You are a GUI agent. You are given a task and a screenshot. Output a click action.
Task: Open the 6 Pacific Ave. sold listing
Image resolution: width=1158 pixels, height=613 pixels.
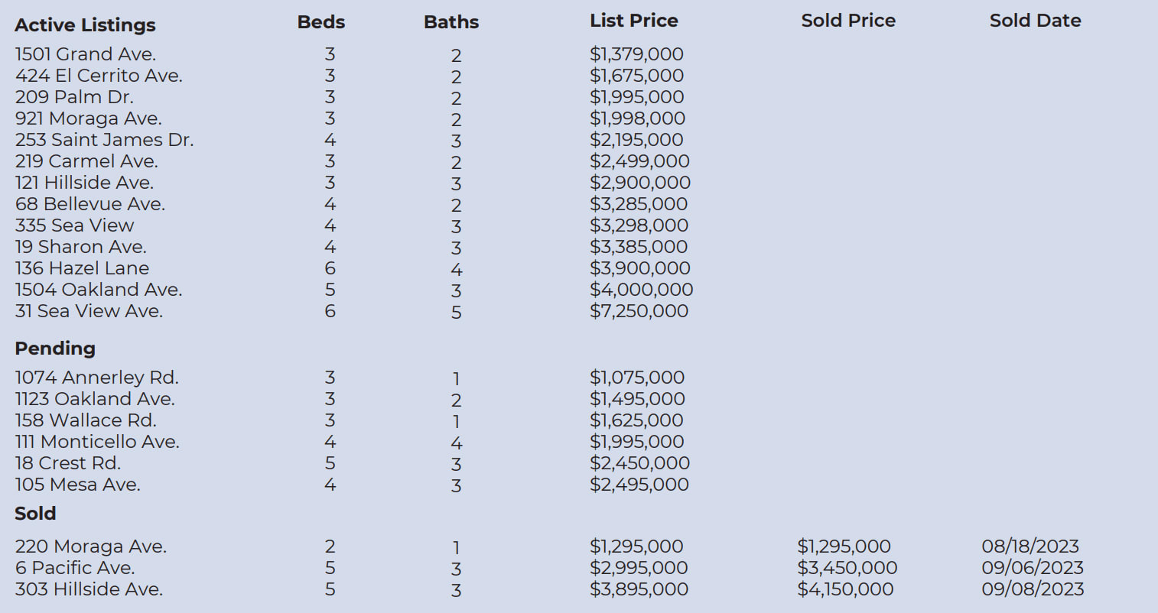coord(75,568)
